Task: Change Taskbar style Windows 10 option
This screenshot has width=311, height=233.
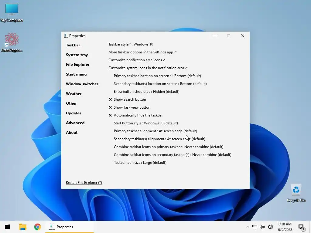Action: pos(131,44)
